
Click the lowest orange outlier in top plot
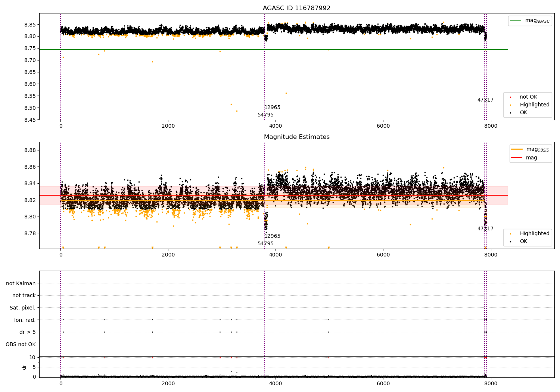237,111
